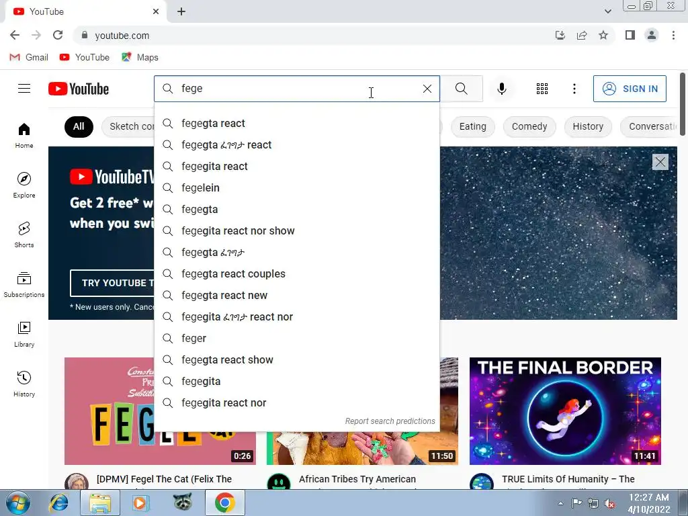The width and height of the screenshot is (688, 516).
Task: Click the YouTube logo
Action: coord(79,89)
